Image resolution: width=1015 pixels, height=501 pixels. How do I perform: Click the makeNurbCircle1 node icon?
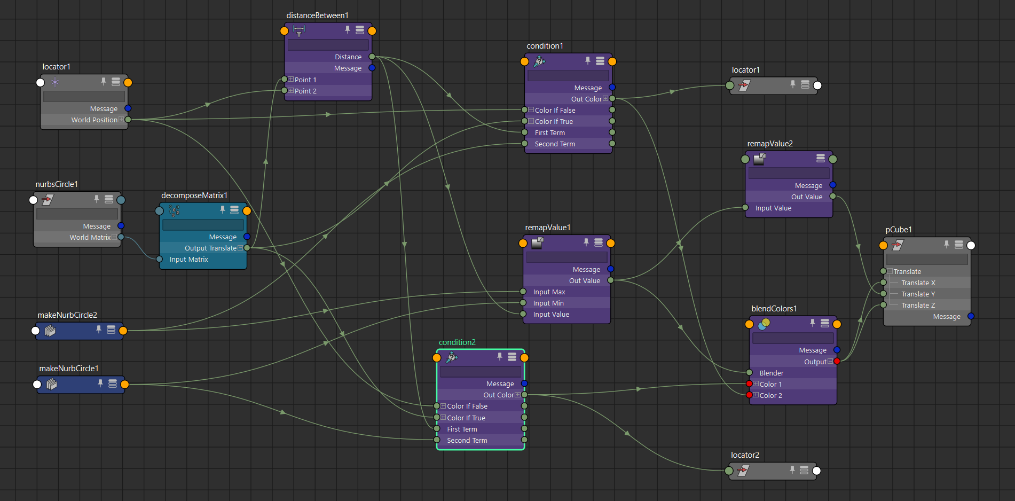pyautogui.click(x=52, y=384)
